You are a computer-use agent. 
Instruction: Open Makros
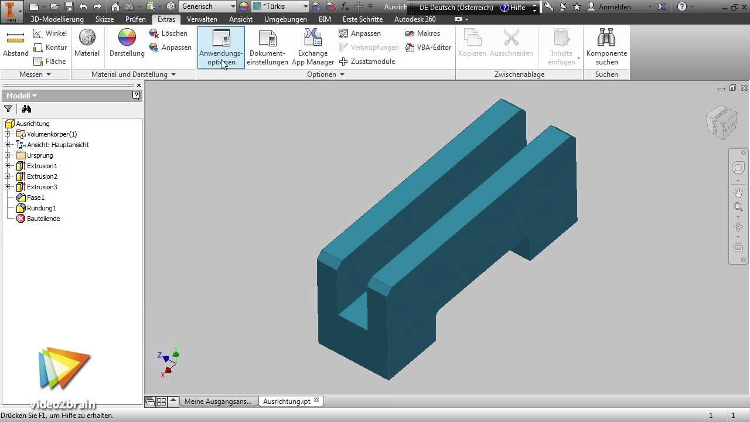tap(422, 33)
